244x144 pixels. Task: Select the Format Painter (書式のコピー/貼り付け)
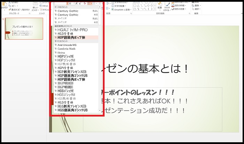[19, 10]
